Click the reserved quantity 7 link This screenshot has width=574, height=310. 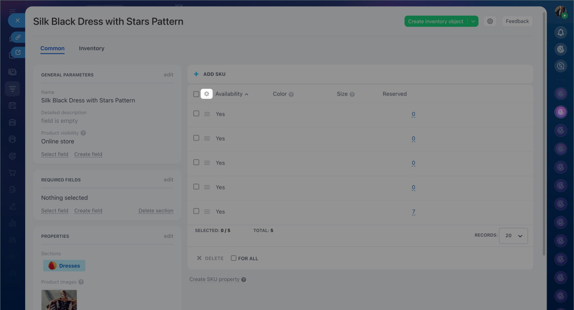coord(413,212)
